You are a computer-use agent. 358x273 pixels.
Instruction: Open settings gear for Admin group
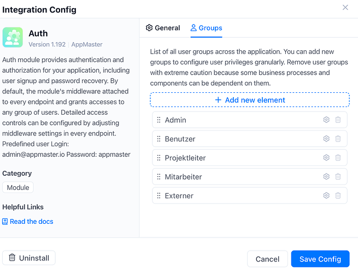326,120
